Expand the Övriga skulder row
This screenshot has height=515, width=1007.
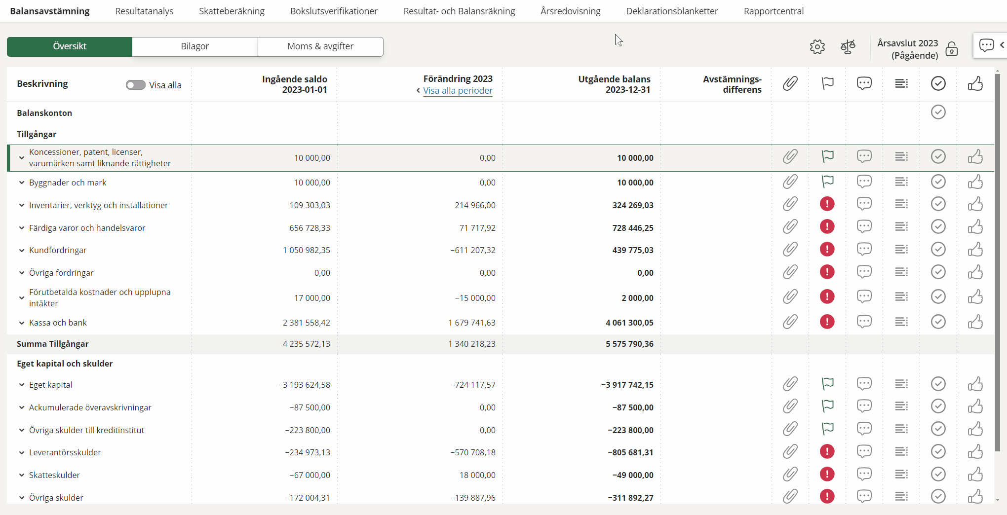22,498
